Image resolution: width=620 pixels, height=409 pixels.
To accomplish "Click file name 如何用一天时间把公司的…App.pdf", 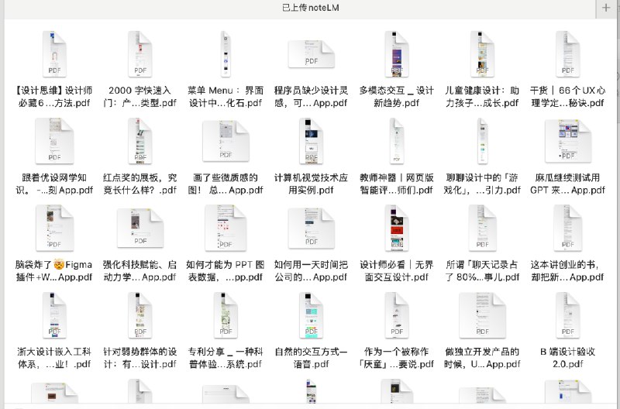I will (312, 270).
